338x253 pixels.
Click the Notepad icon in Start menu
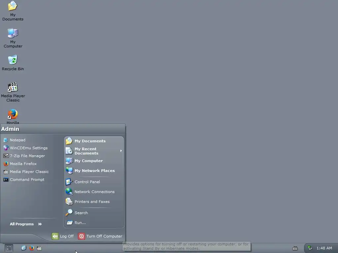click(6, 140)
